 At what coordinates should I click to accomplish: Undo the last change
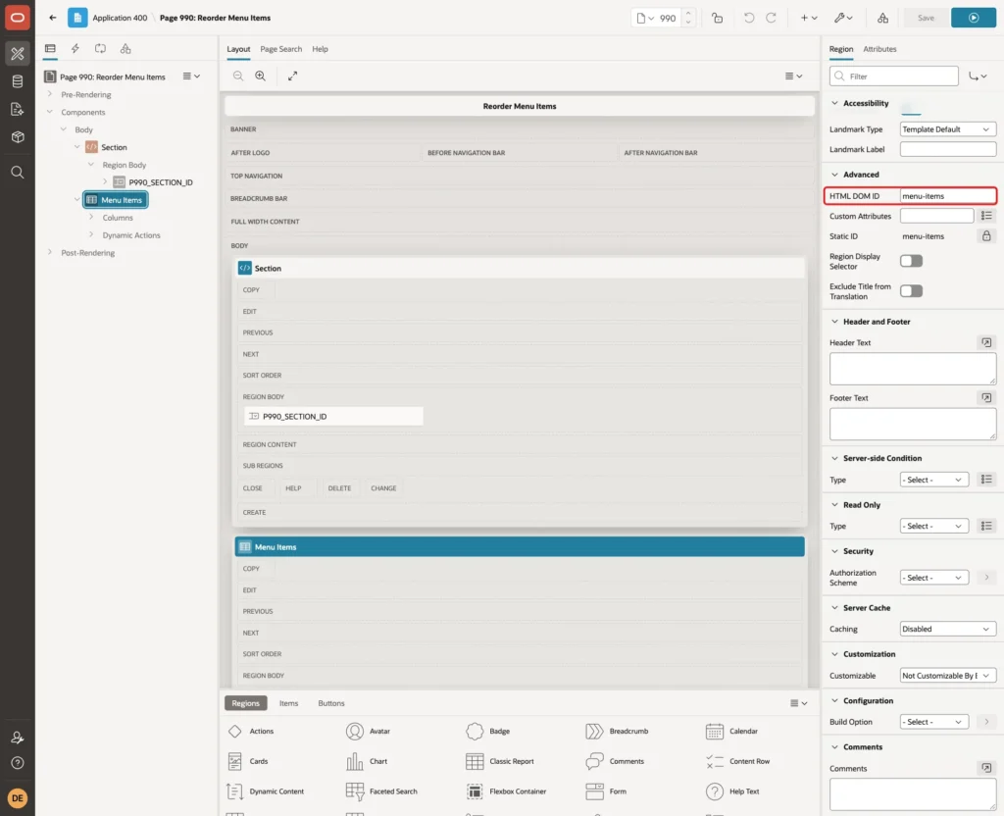[748, 18]
